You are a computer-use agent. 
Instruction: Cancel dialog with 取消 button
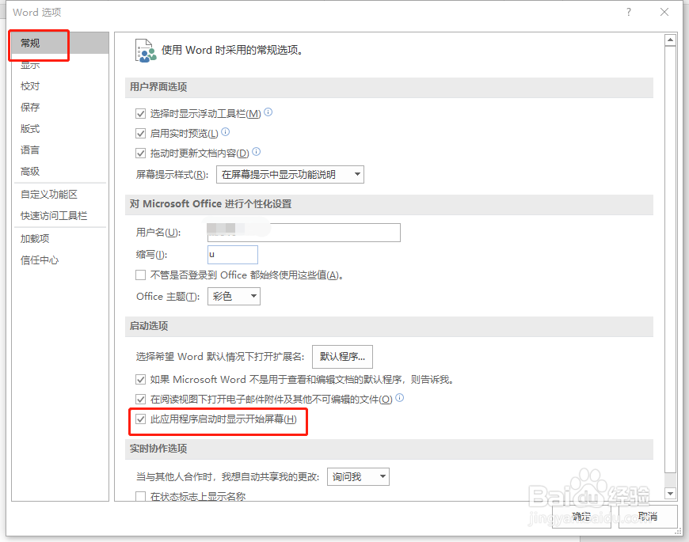pos(648,517)
